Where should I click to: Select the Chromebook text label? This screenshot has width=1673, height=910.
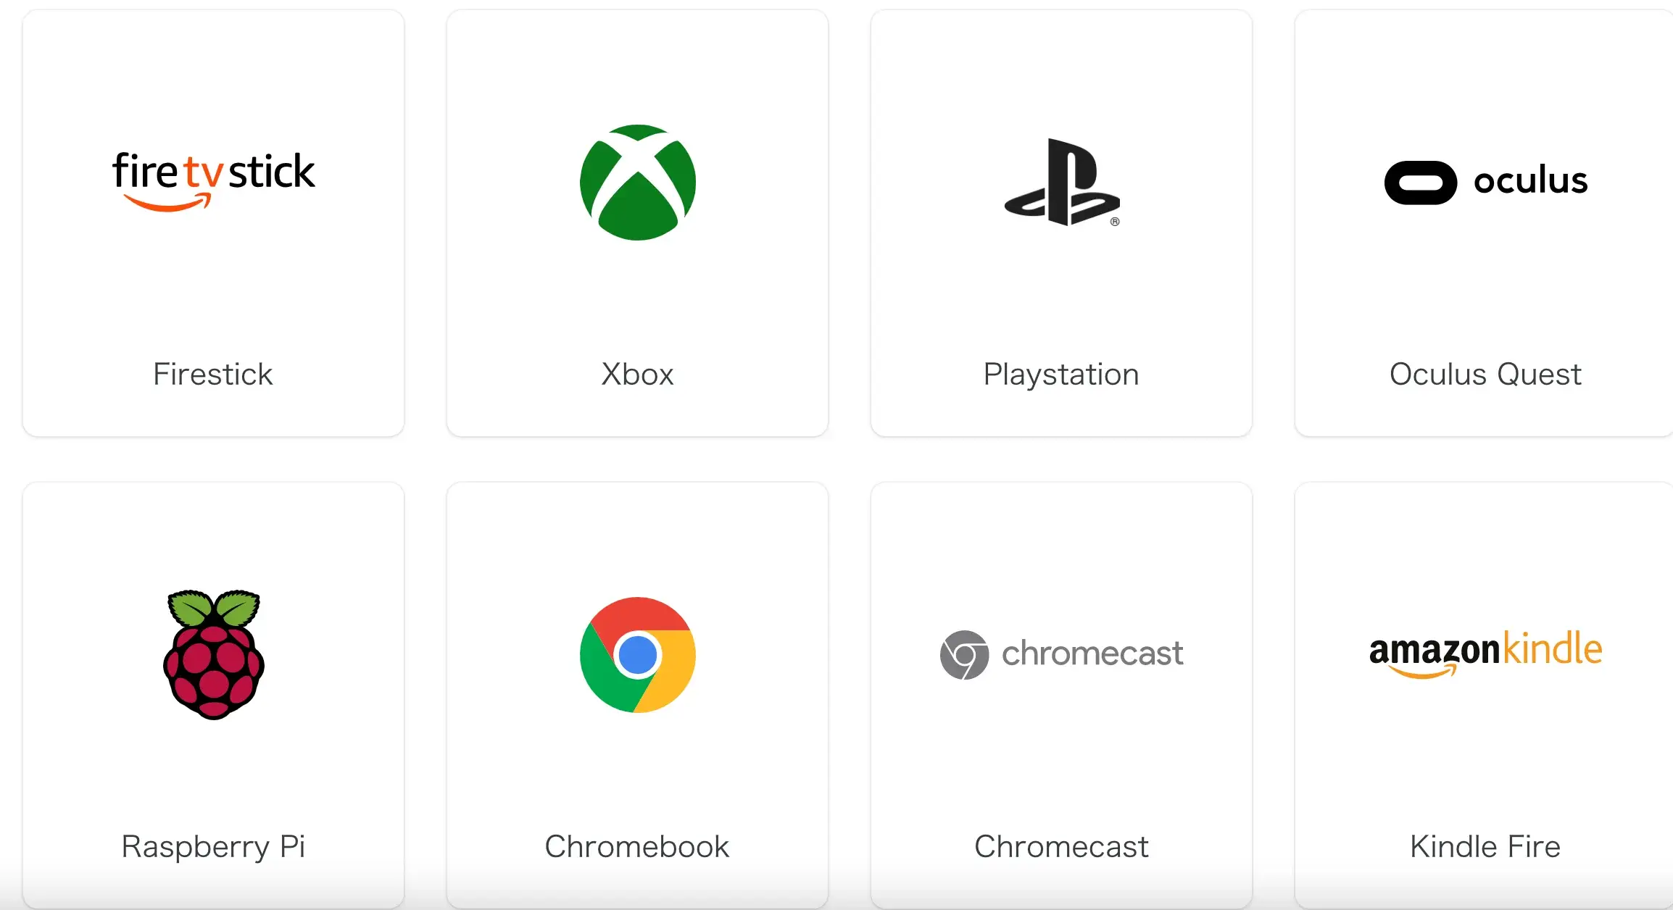[638, 847]
